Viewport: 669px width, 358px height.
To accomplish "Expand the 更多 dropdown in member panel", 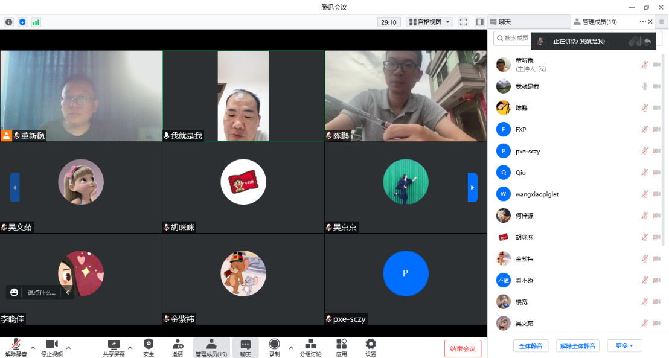I will (624, 346).
